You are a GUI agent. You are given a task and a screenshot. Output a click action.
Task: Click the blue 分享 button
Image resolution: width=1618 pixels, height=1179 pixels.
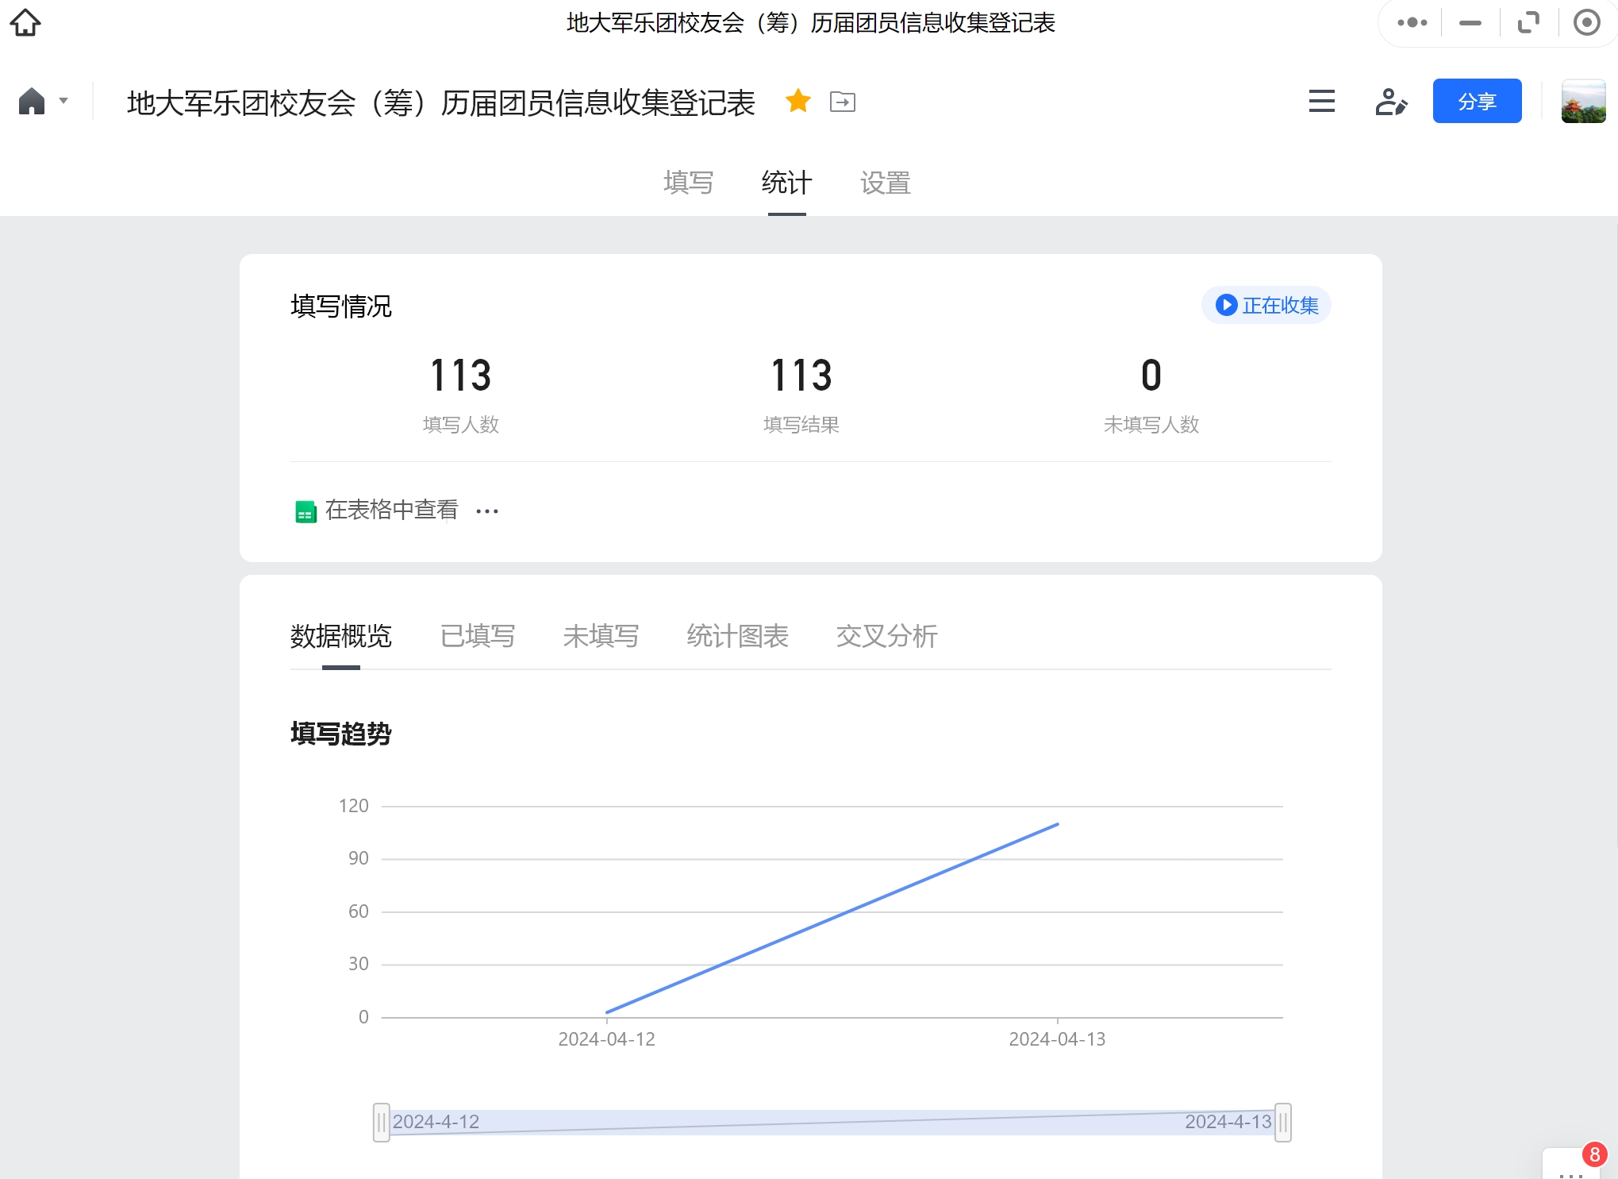click(1476, 102)
